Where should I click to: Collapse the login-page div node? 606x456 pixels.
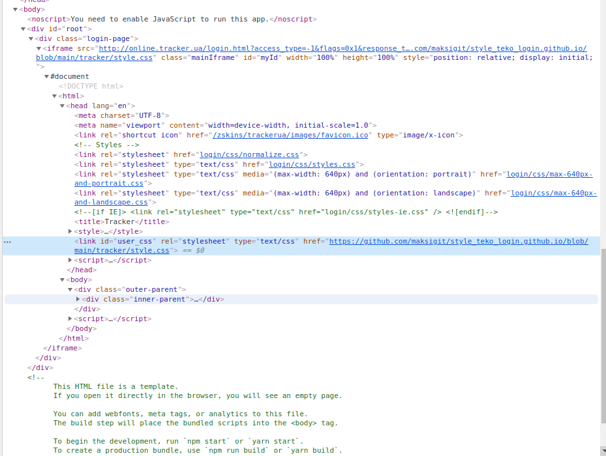31,39
